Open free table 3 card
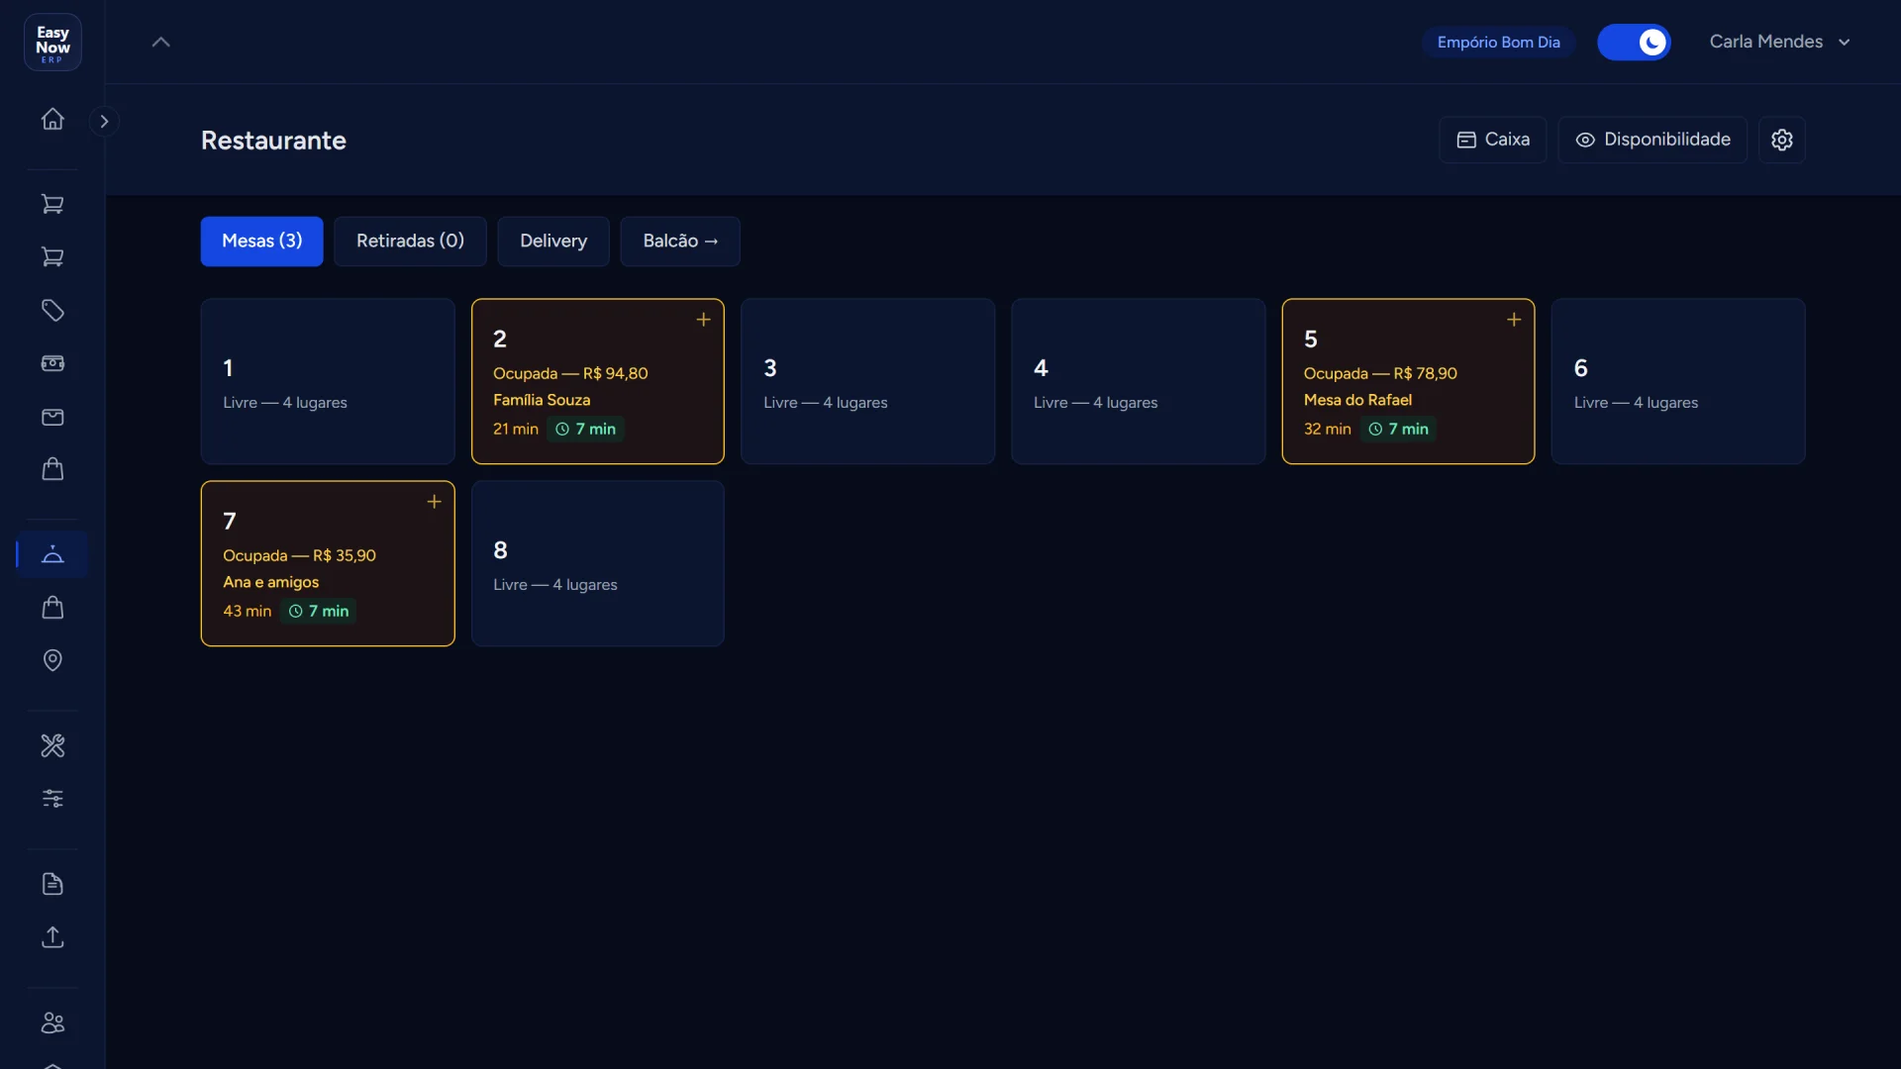This screenshot has height=1069, width=1901. 867,381
